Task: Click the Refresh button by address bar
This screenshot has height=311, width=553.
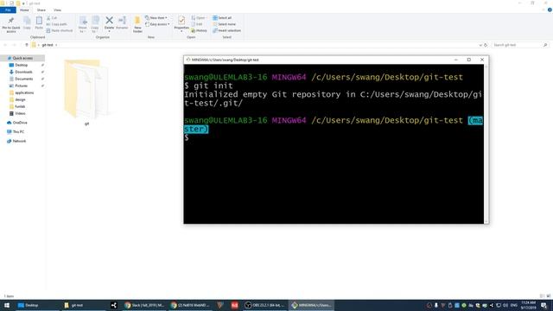Action: (x=486, y=45)
